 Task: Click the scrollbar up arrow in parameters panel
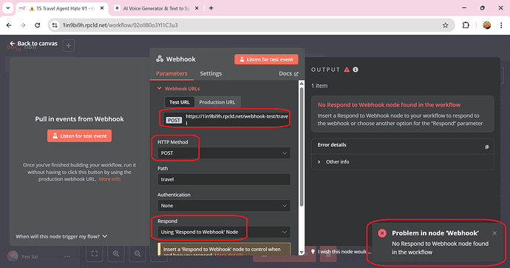click(302, 84)
